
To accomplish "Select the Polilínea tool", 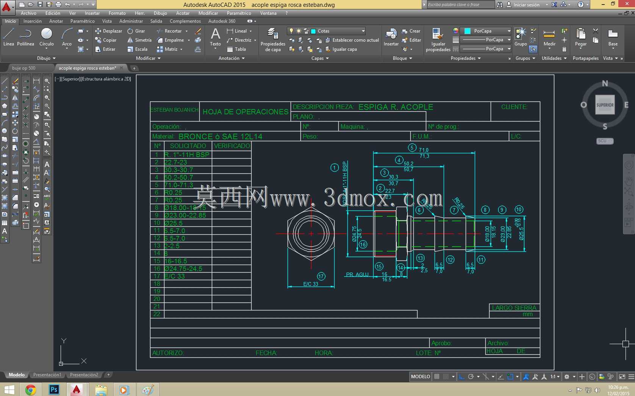I will [25, 37].
